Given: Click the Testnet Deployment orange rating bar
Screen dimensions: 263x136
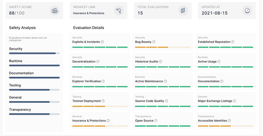Looking at the screenshot, I should coord(100,107).
